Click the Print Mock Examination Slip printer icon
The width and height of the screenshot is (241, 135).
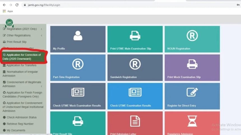(192, 64)
